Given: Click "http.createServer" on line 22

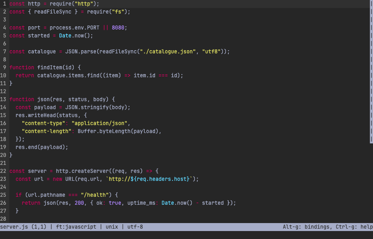Looking at the screenshot, I should 82,171.
